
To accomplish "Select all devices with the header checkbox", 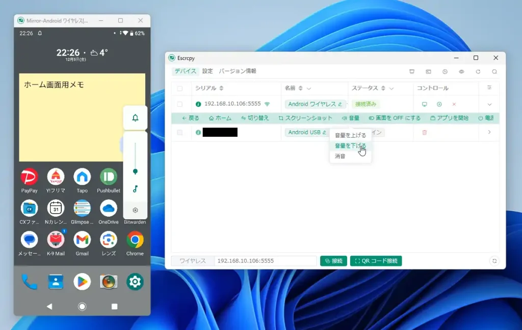I will (180, 88).
